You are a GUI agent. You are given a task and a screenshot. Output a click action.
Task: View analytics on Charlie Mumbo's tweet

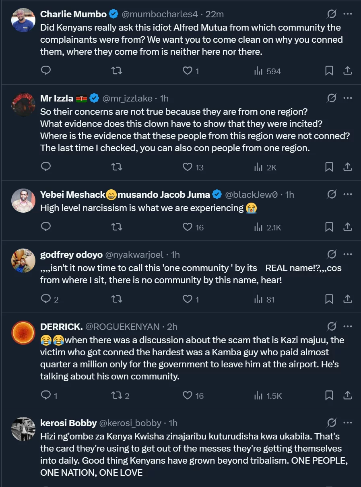[x=267, y=71]
